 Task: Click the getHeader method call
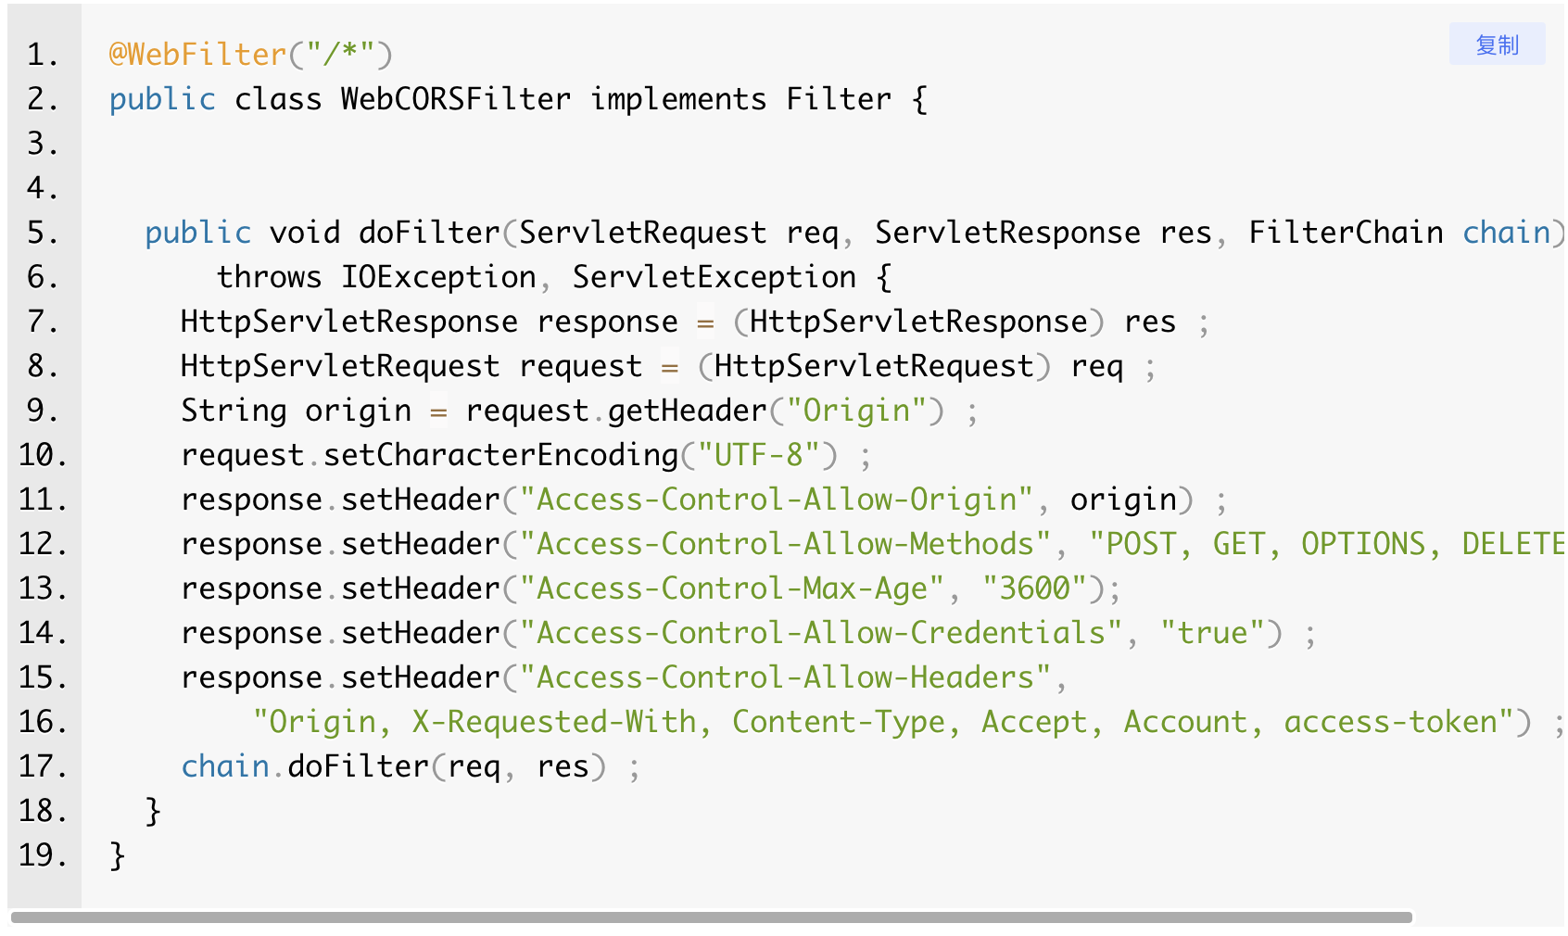coord(687,411)
